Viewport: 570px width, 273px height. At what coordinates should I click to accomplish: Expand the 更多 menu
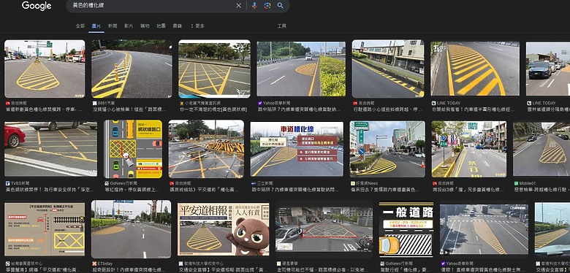pyautogui.click(x=197, y=26)
